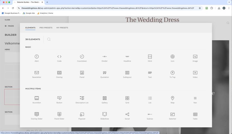This screenshot has width=232, height=134.
Task: Click the browser address bar
Action: pyautogui.click(x=108, y=8)
